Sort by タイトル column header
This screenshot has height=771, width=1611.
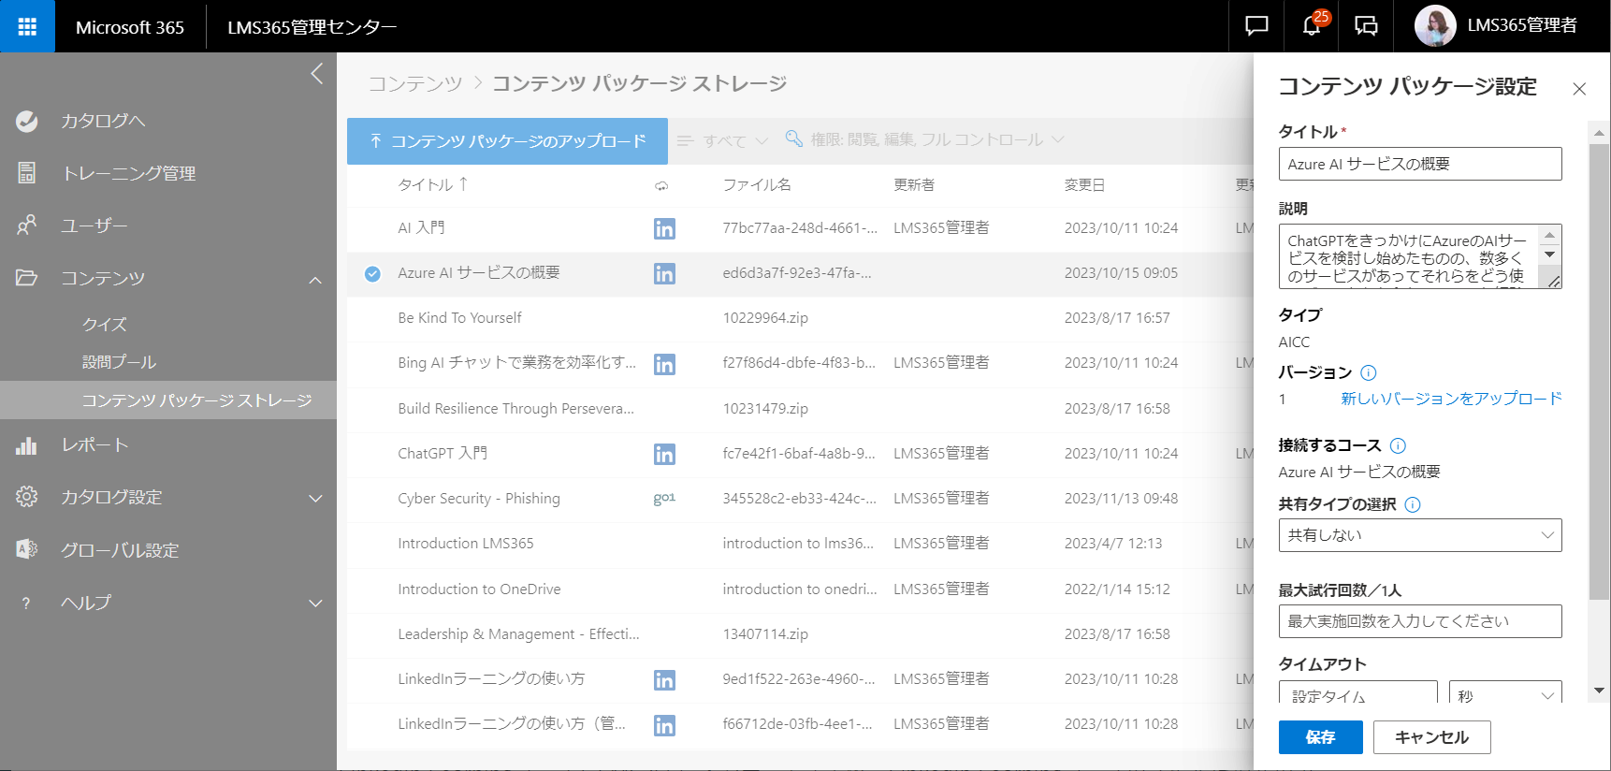tap(432, 184)
